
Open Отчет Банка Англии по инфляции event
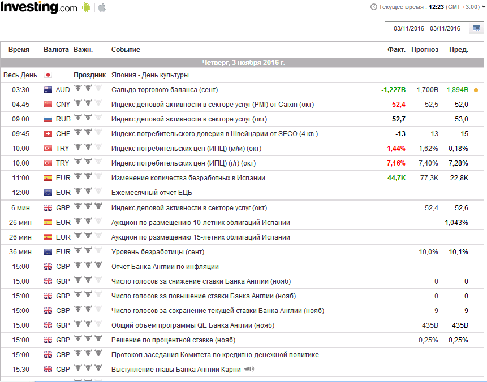(165, 267)
